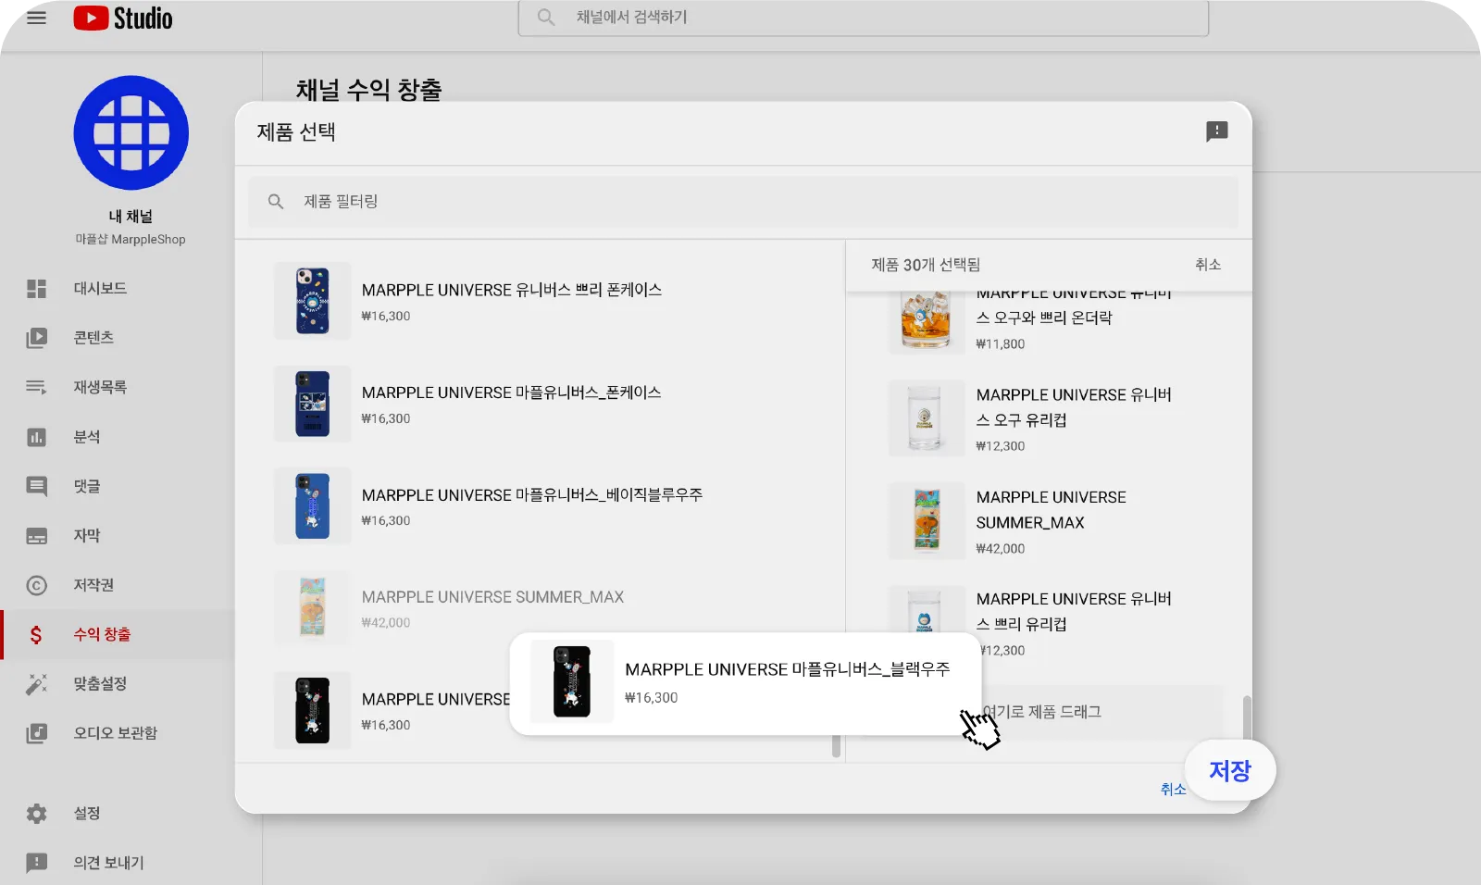This screenshot has height=885, width=1481.
Task: Open 설정 in the sidebar
Action: pyautogui.click(x=87, y=814)
